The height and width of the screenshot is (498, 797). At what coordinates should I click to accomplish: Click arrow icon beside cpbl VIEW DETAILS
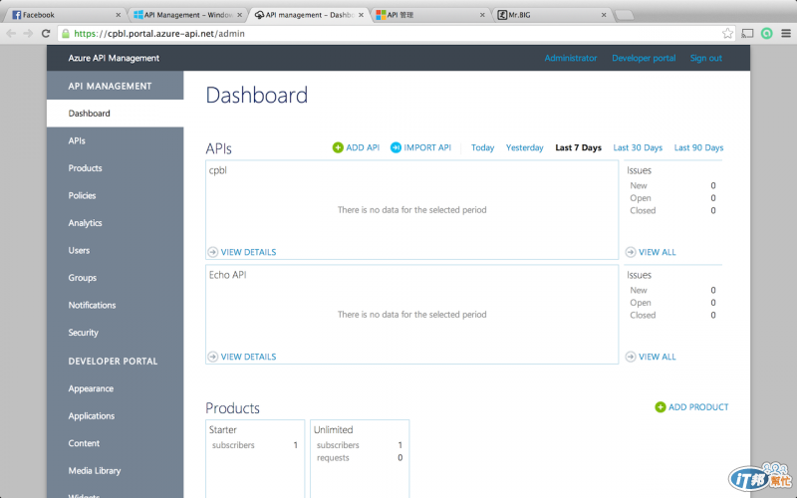(x=213, y=252)
